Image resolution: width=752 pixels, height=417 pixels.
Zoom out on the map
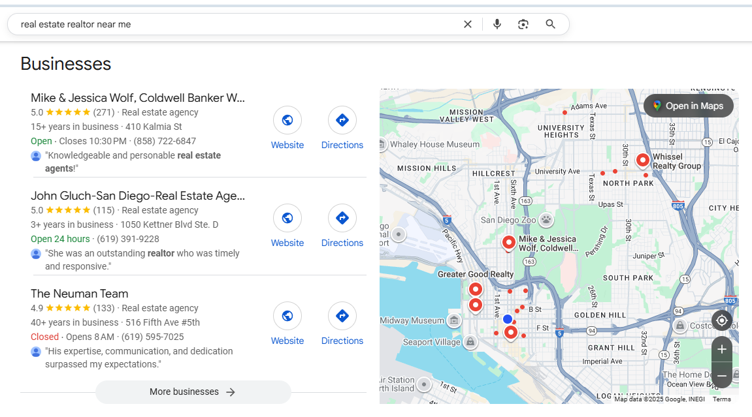722,376
